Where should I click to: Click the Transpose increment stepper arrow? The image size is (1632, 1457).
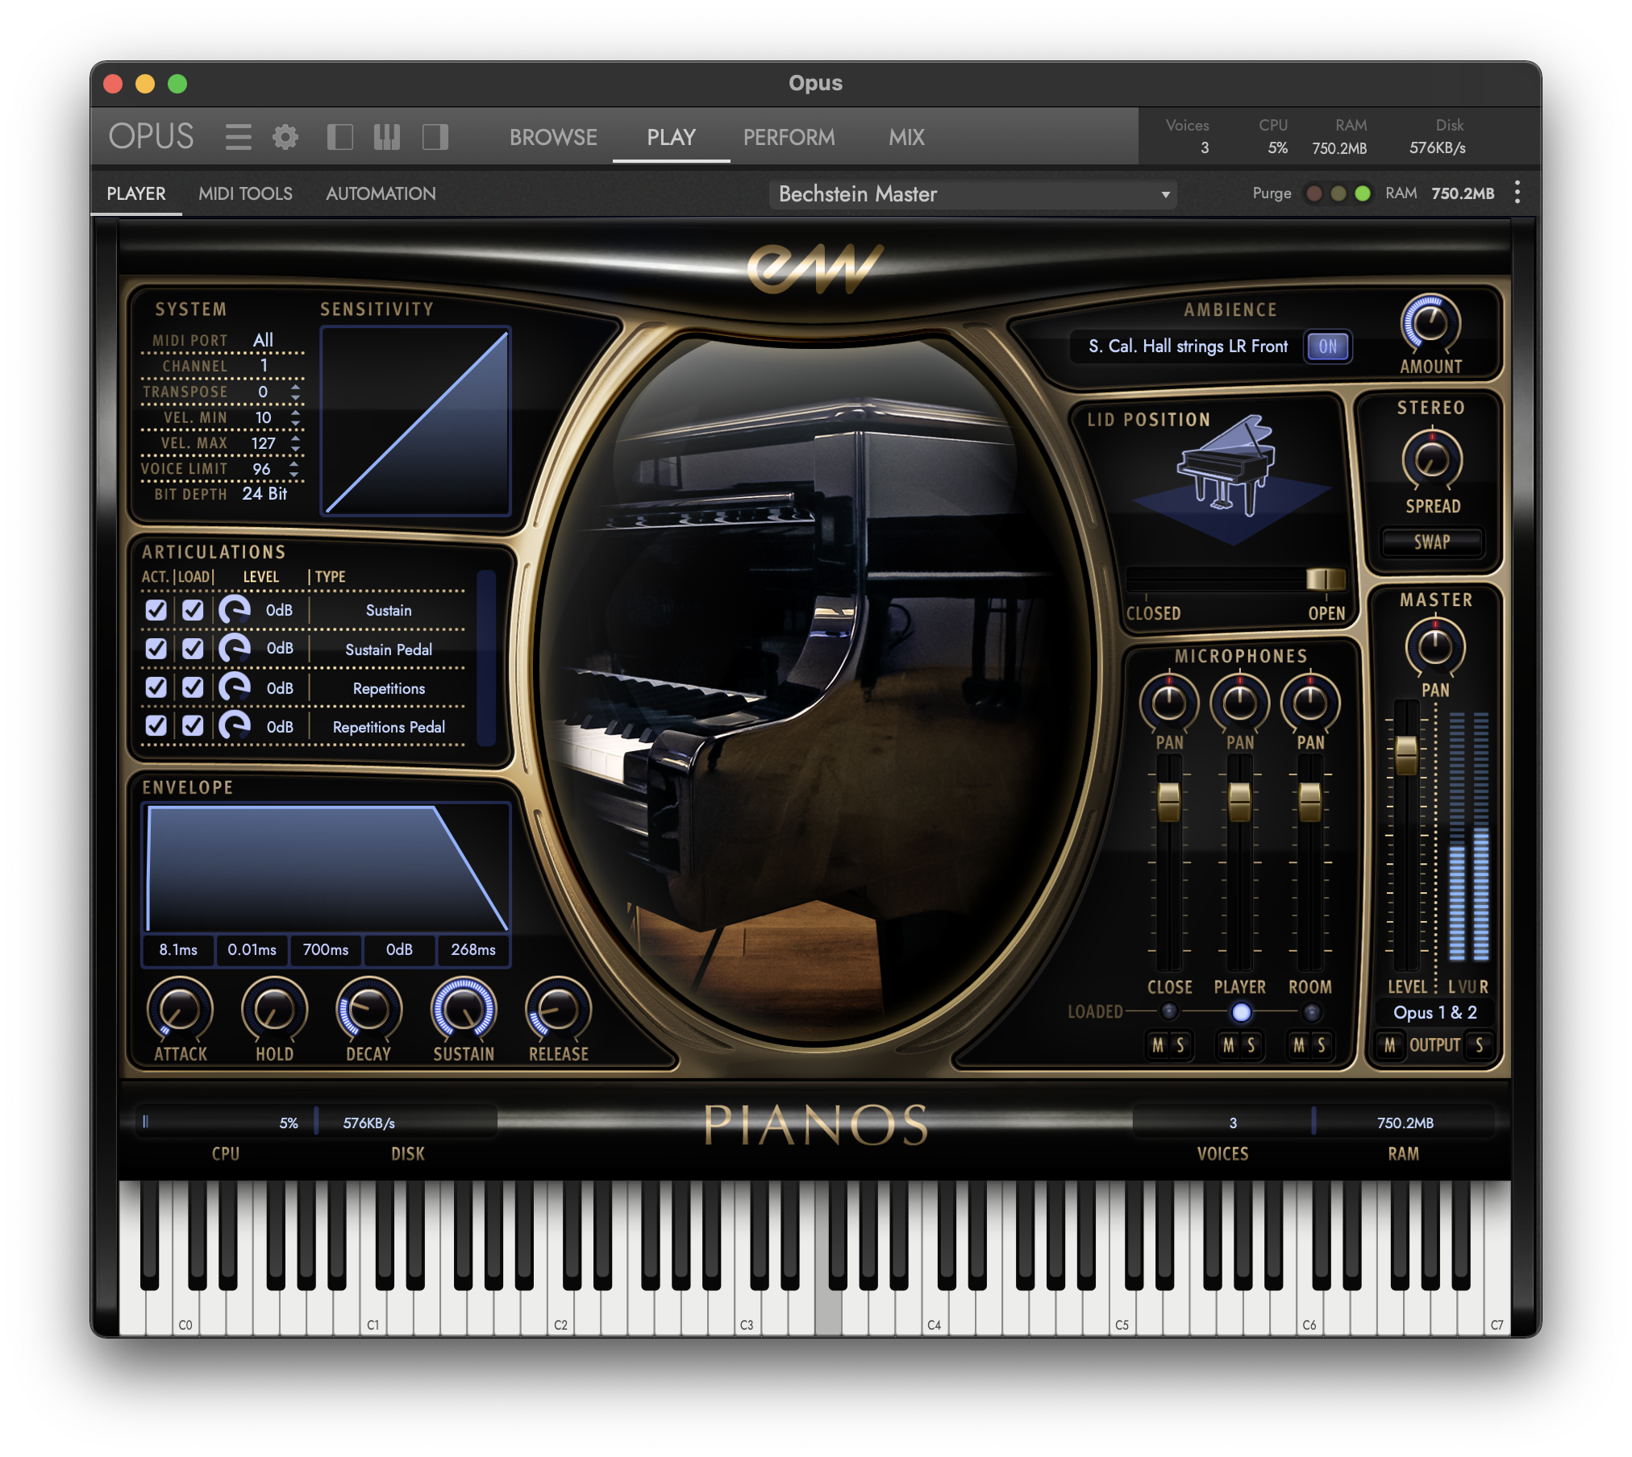click(298, 387)
